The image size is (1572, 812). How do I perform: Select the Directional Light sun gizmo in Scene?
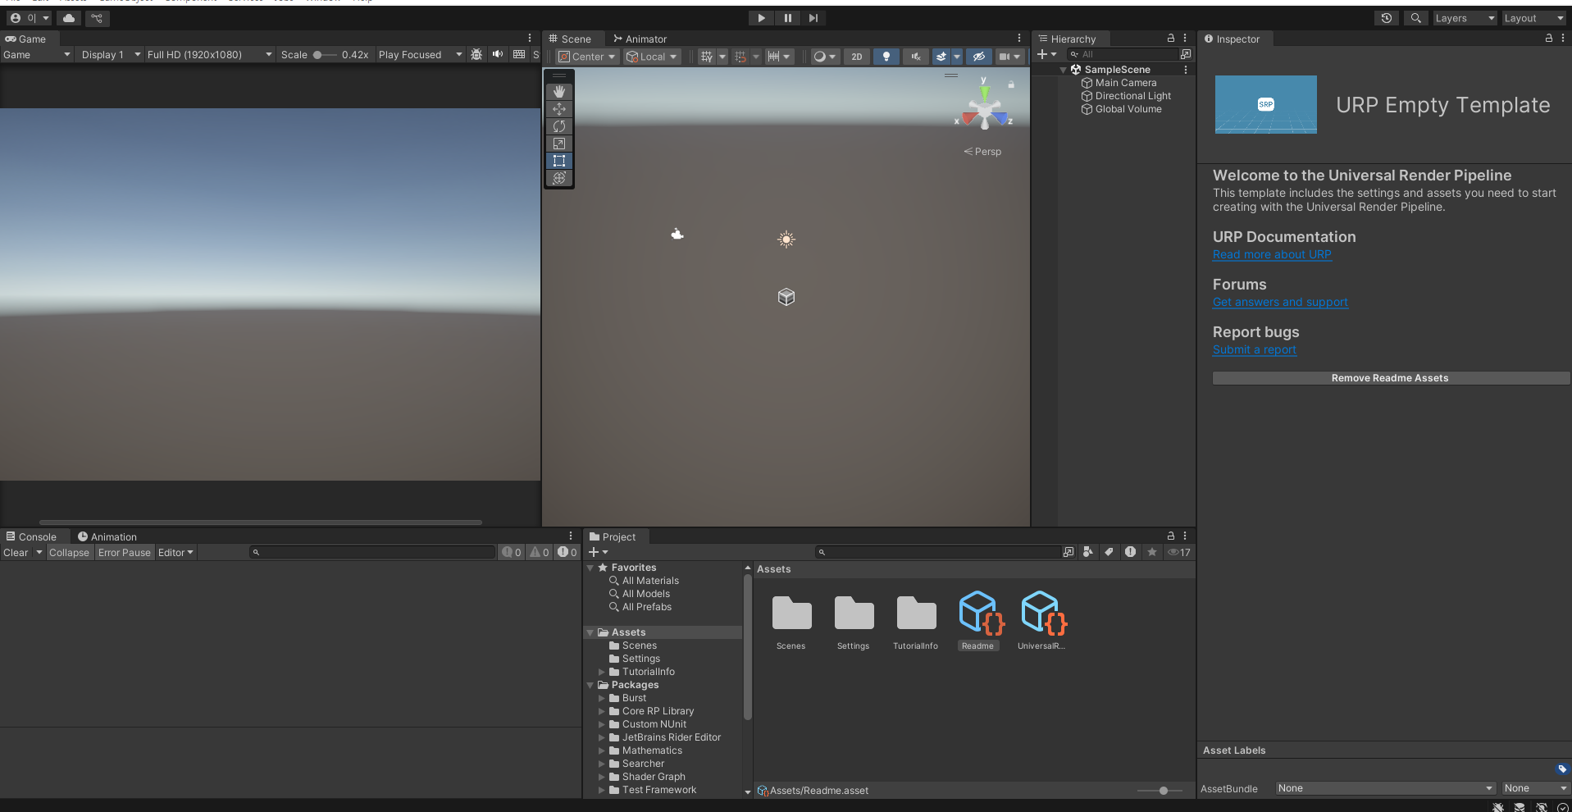[786, 239]
